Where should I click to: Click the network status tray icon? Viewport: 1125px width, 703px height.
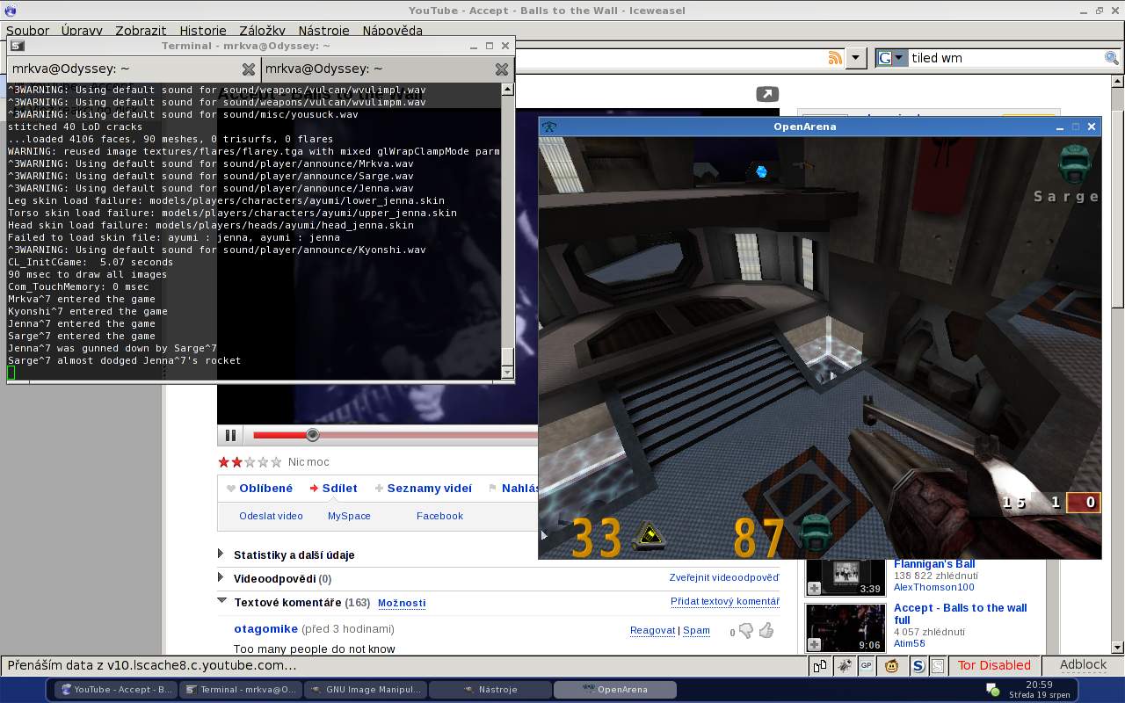(x=992, y=690)
